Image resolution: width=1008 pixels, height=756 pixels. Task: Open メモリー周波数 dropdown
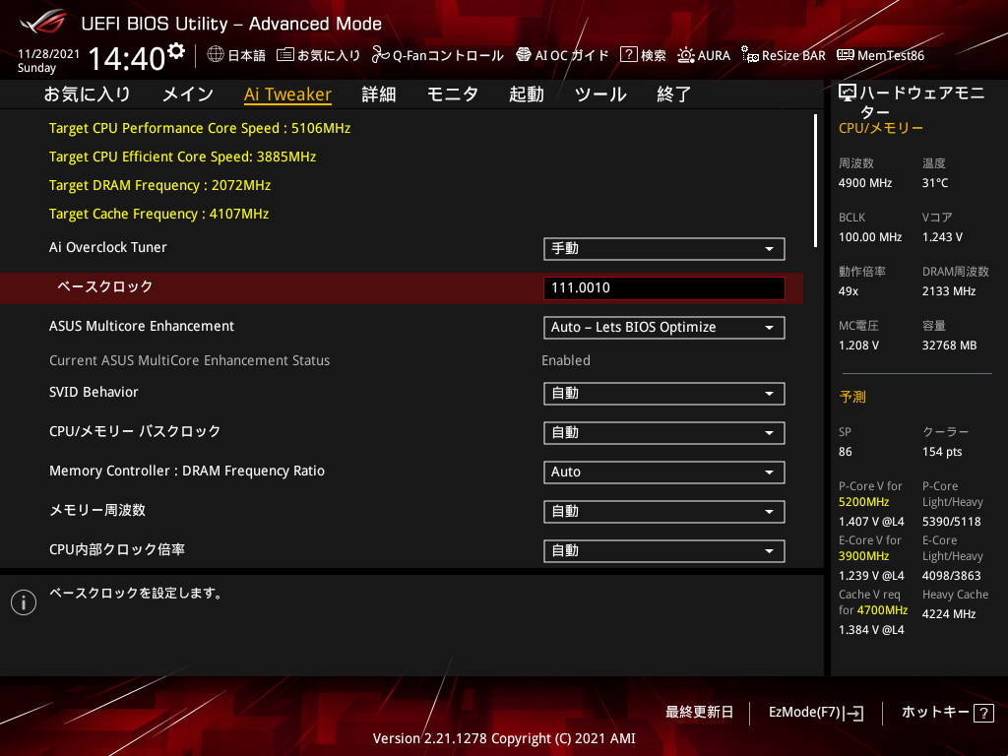[664, 512]
